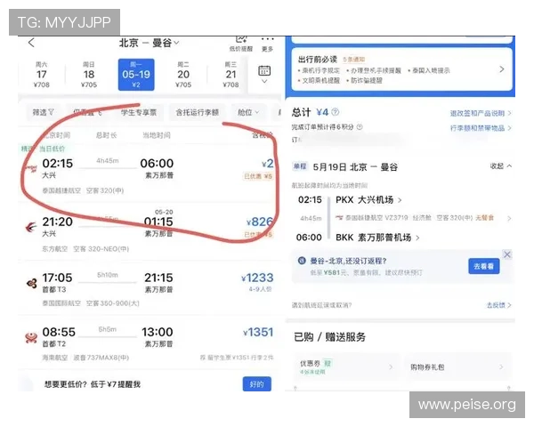This screenshot has width=534, height=427.
Task: Click the info icon after 完成订单预计得6积分
Action: tap(360, 127)
